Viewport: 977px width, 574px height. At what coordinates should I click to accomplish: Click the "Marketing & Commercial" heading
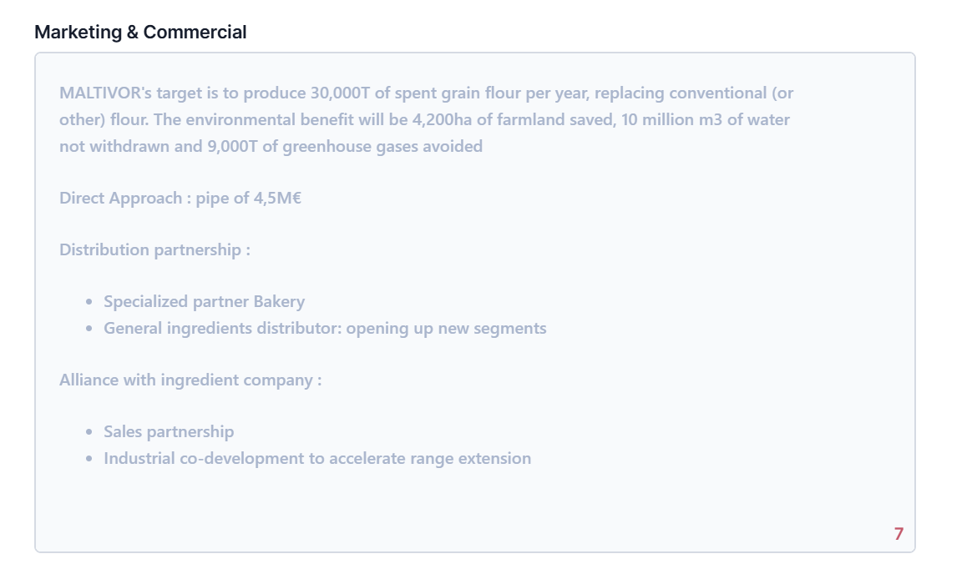(x=140, y=33)
